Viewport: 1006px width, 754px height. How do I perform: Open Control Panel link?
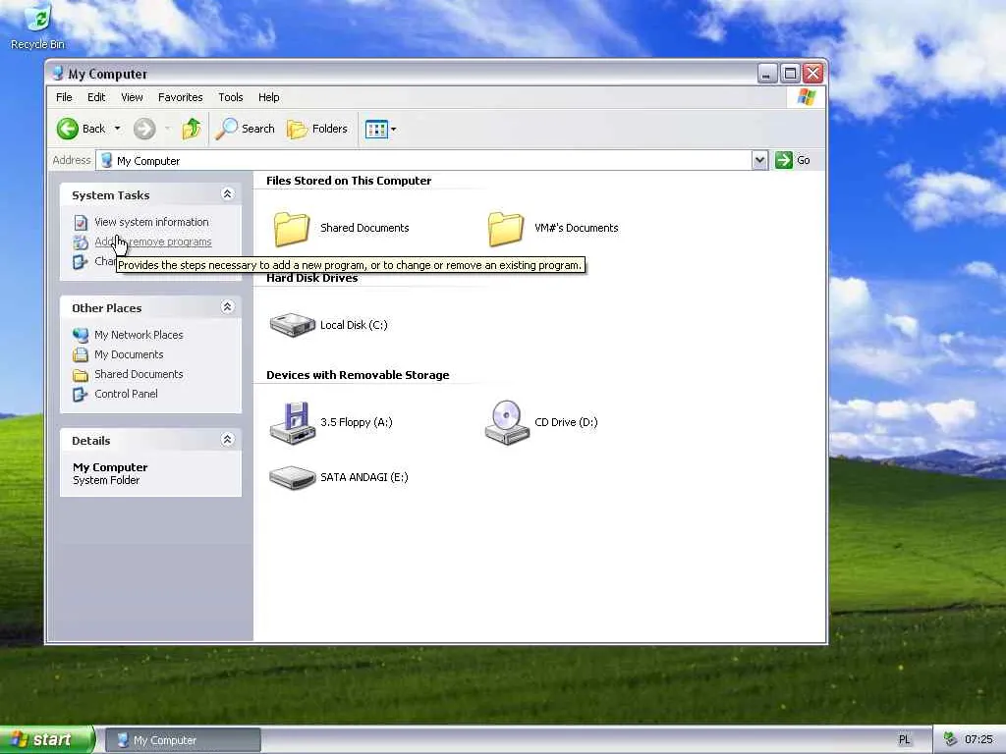click(x=126, y=394)
